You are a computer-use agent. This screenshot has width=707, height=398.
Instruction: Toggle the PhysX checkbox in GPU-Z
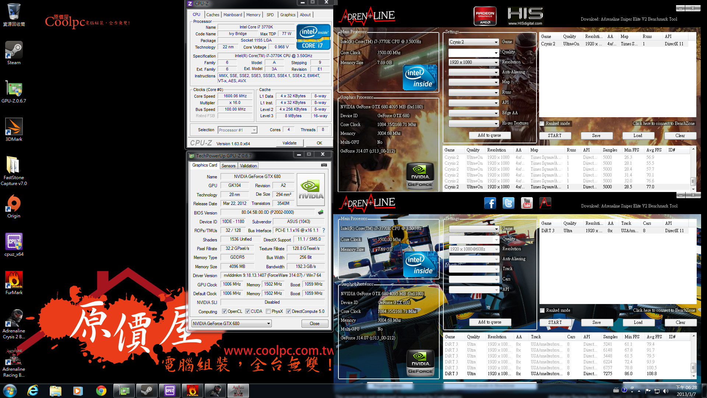268,311
